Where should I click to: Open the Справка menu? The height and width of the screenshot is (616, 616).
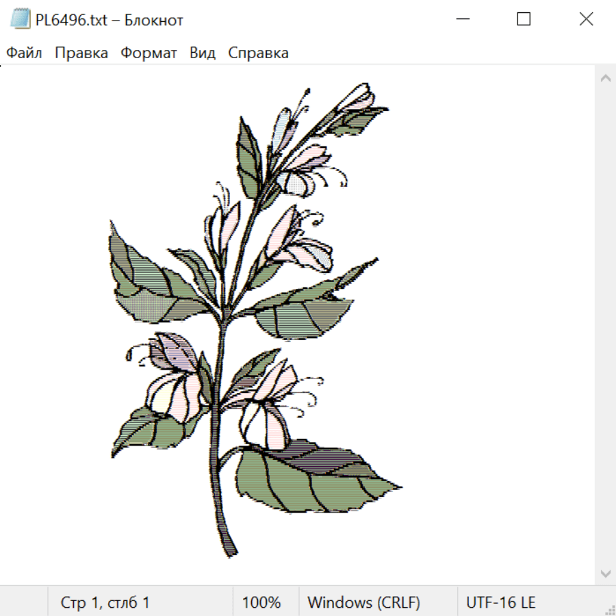[x=258, y=53]
